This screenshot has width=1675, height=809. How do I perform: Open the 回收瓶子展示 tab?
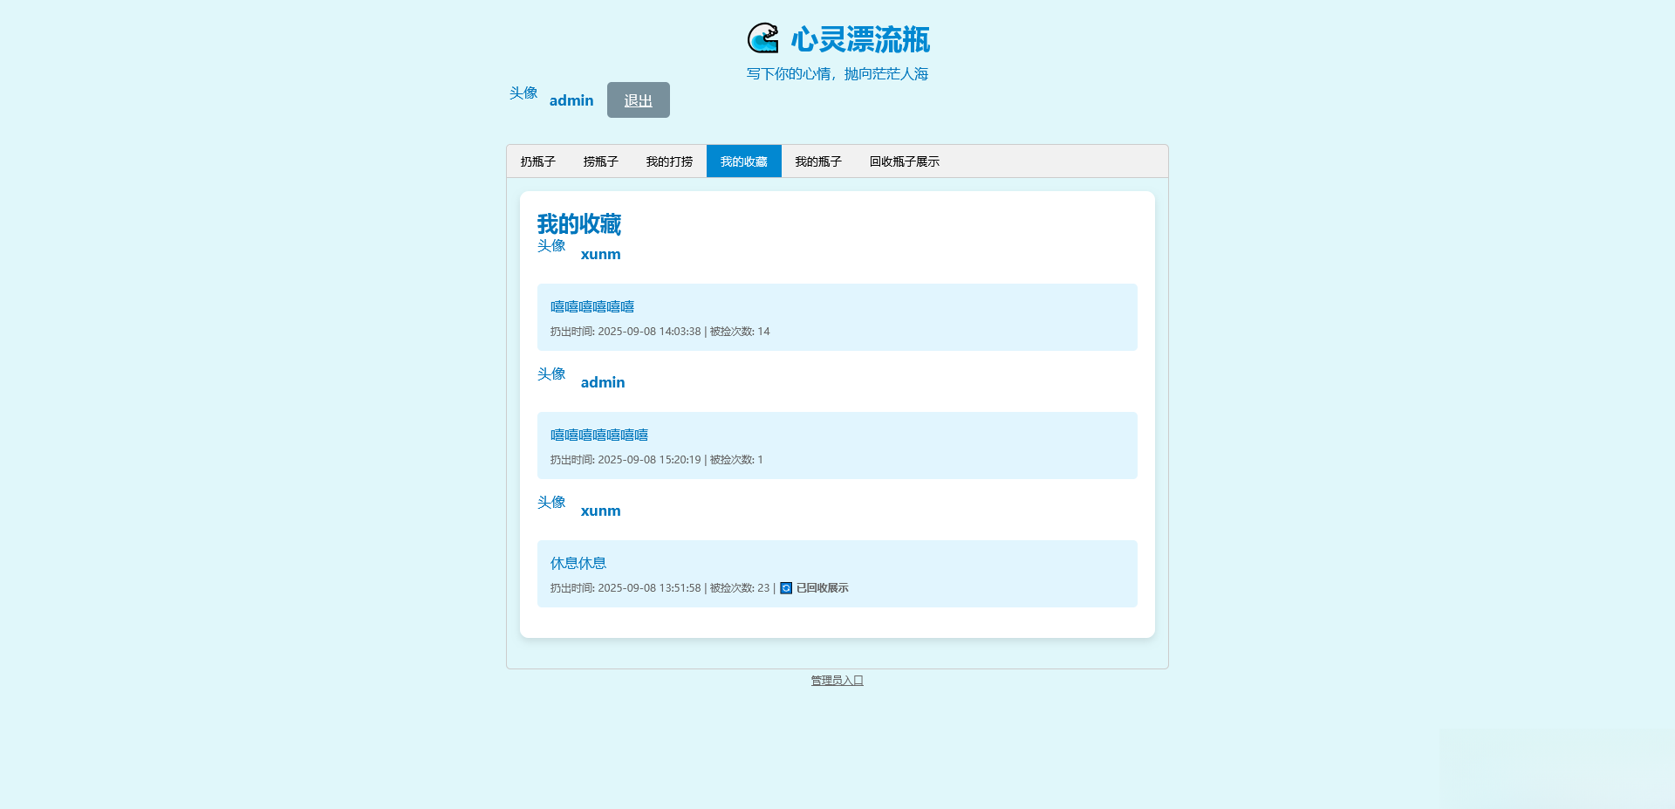pyautogui.click(x=904, y=161)
